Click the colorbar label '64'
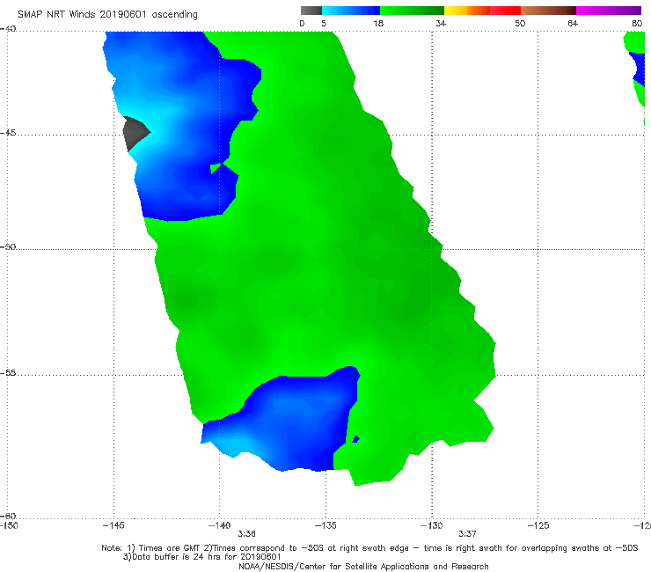651x572 pixels. pos(573,23)
